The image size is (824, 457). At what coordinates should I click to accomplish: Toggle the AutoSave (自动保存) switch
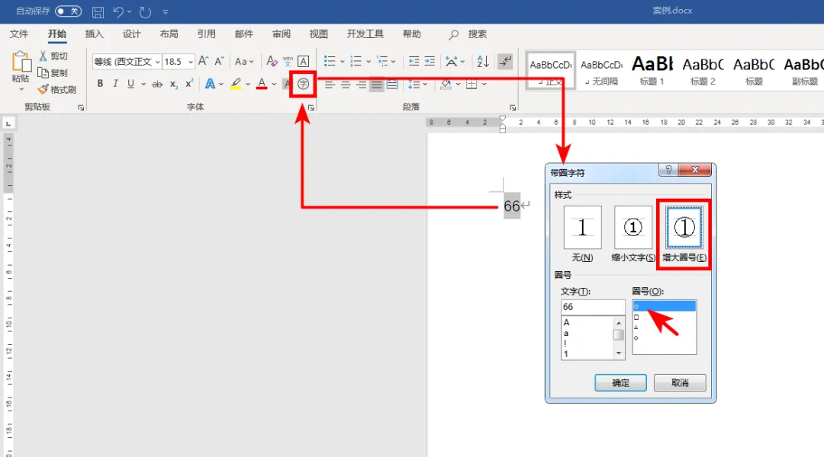coord(69,11)
